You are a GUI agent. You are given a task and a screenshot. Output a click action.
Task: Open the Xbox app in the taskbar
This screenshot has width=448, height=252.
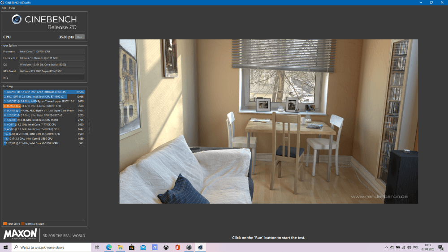point(166,247)
